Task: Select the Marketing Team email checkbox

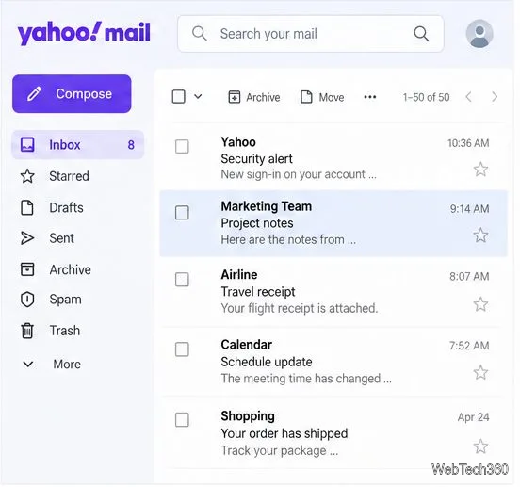Action: (x=182, y=213)
